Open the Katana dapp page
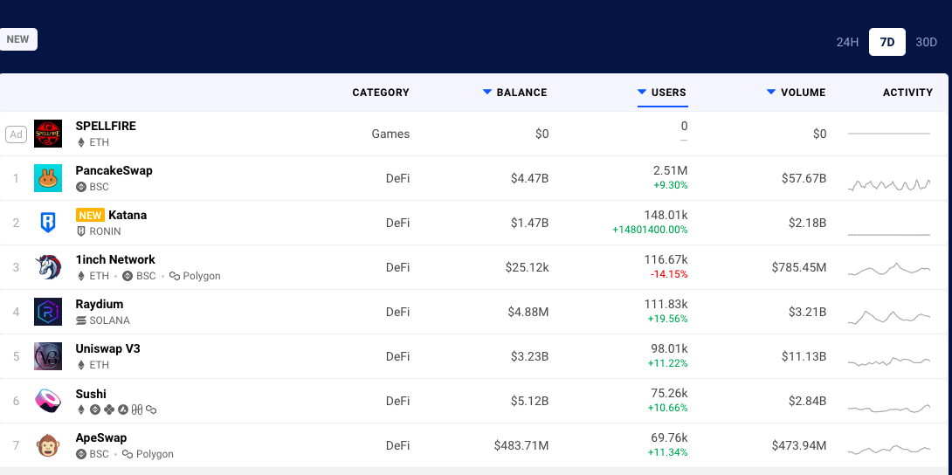 pos(128,215)
